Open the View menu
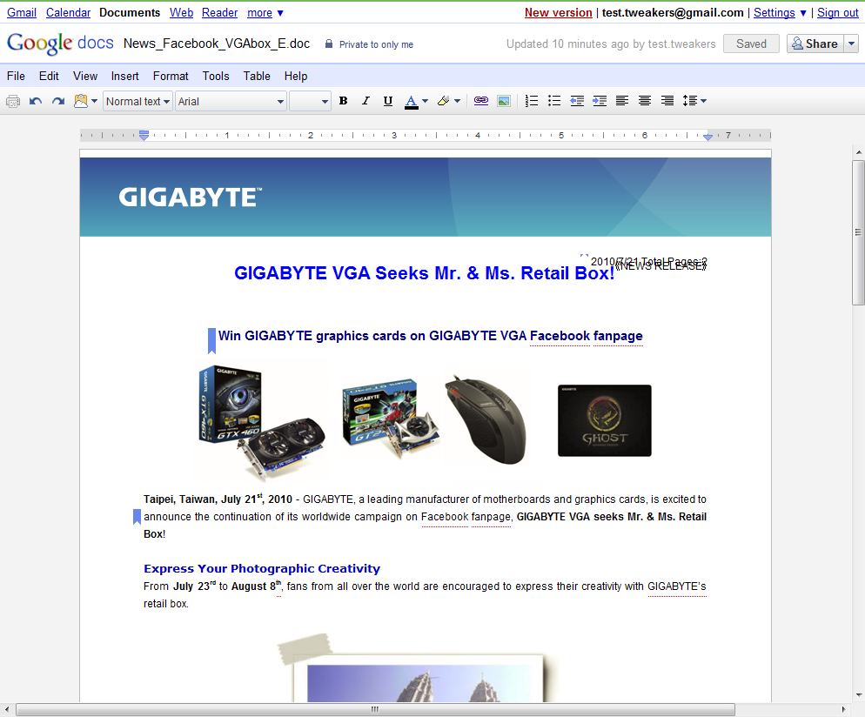Viewport: 865px width, 717px height. [85, 76]
